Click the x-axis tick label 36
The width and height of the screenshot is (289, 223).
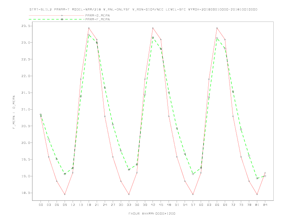(x=137, y=205)
